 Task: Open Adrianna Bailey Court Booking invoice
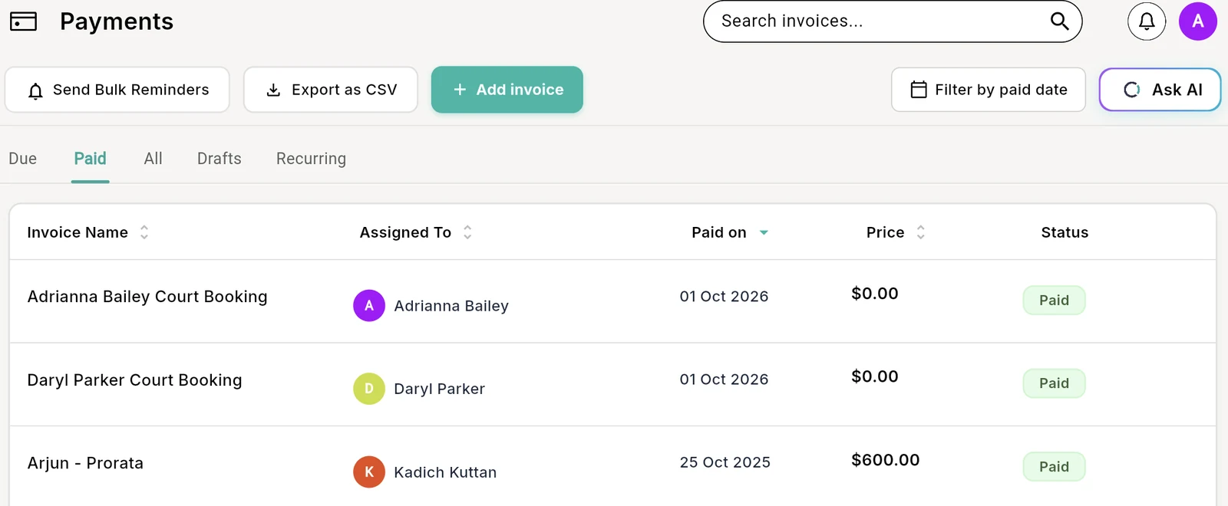[x=147, y=297]
